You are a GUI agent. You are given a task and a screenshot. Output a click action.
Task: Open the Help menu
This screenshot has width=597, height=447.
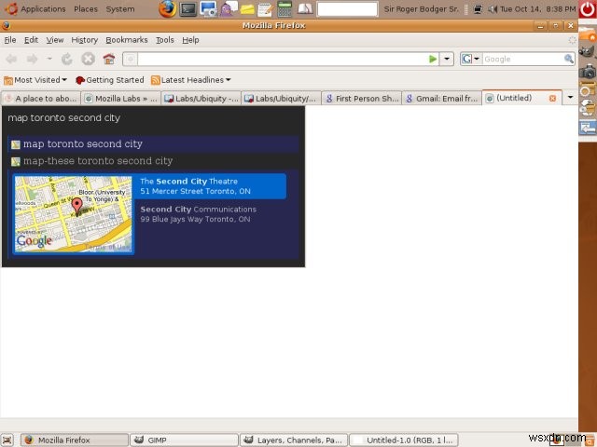190,40
